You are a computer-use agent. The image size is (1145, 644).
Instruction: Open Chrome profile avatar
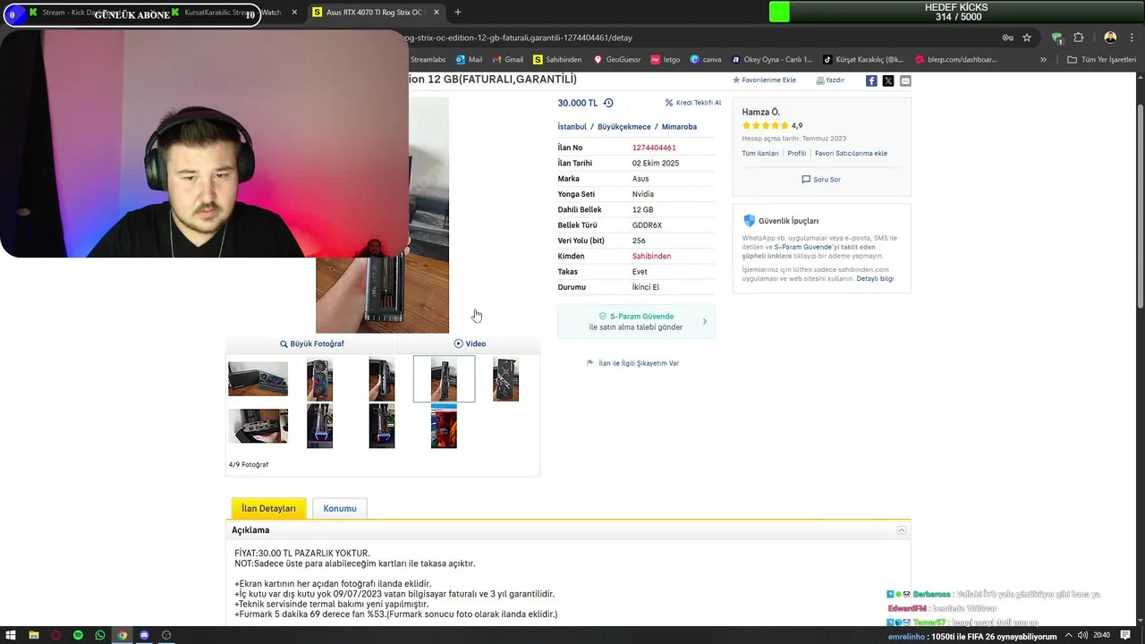(x=1110, y=38)
